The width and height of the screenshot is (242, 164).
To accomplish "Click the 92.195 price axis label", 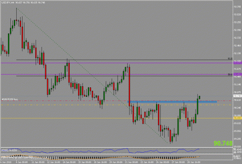I will 237,53.
